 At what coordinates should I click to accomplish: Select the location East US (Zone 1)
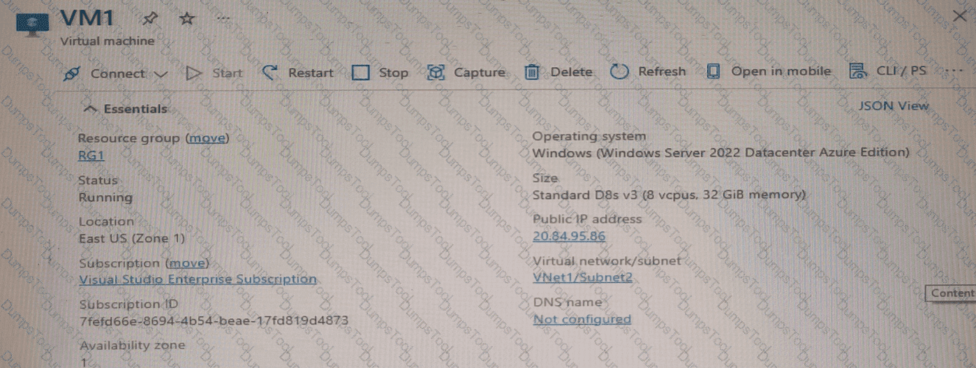tap(132, 238)
